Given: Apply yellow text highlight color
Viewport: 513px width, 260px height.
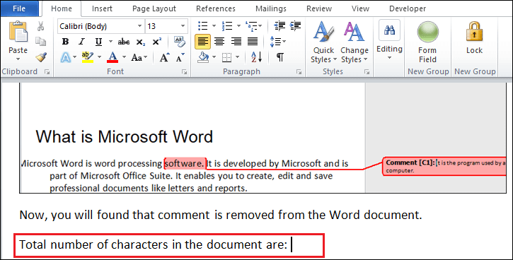Looking at the screenshot, I should pyautogui.click(x=88, y=57).
